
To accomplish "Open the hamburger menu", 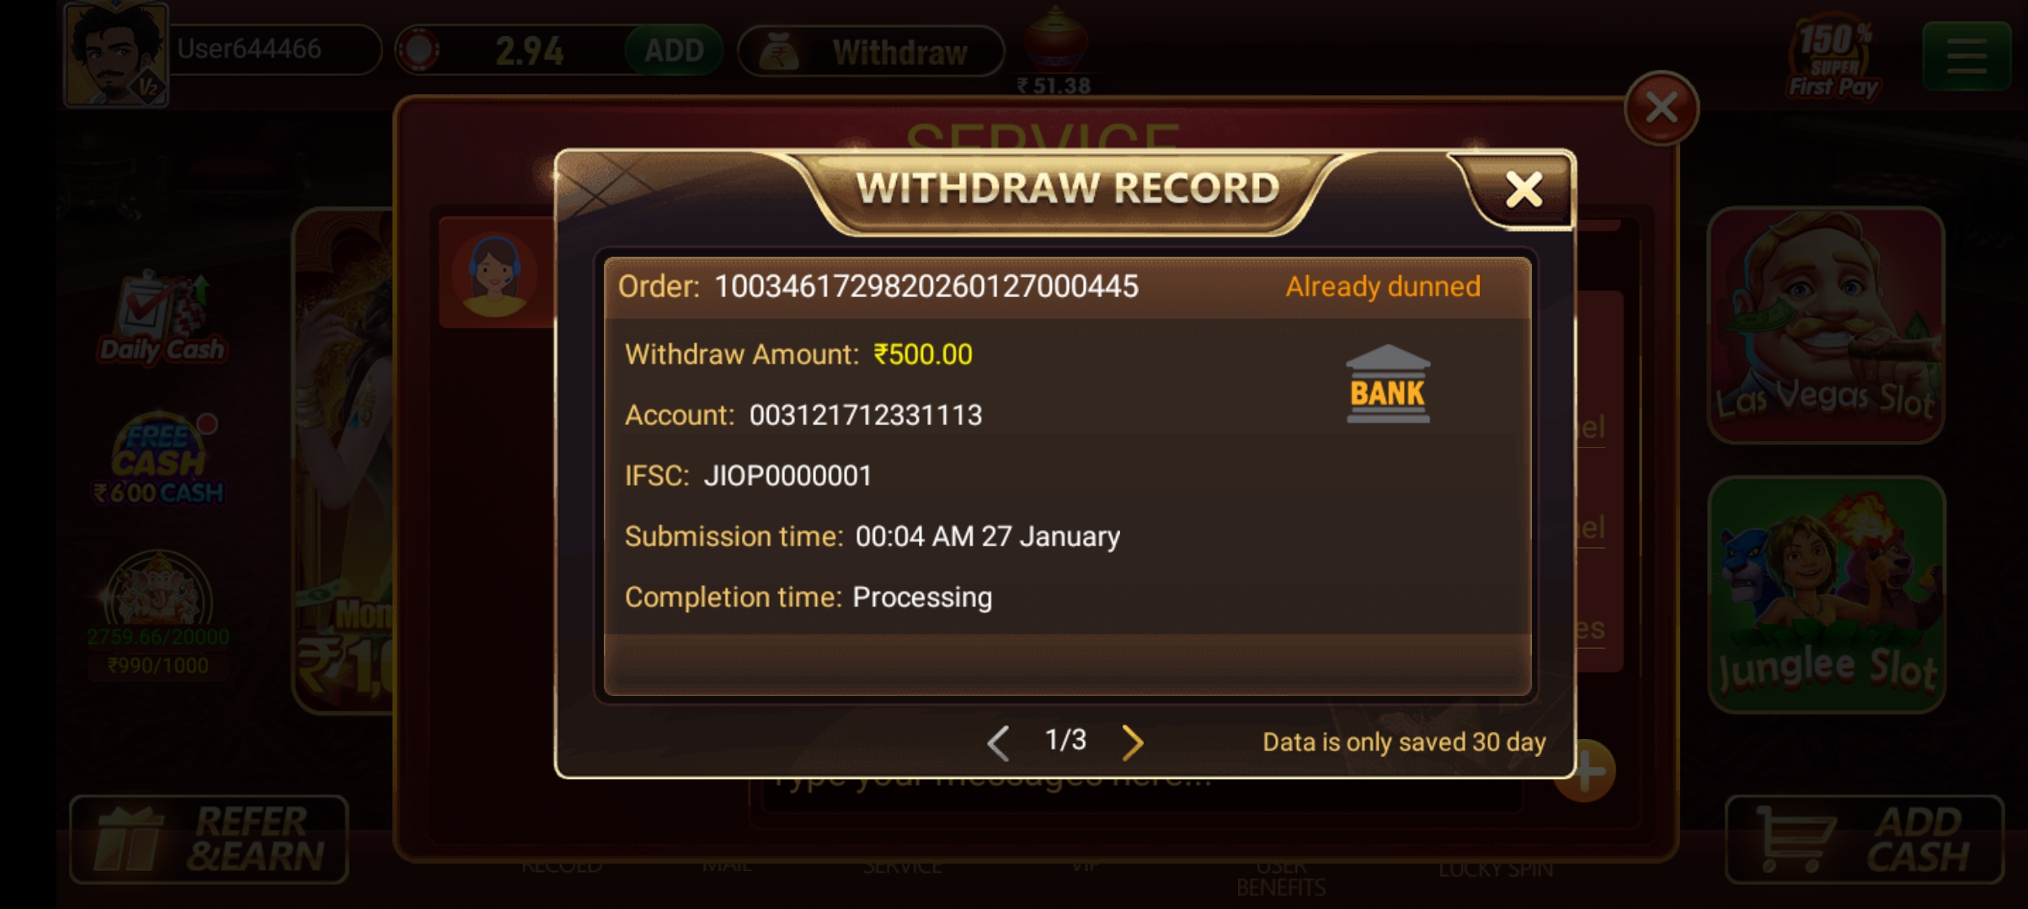I will (x=1967, y=57).
